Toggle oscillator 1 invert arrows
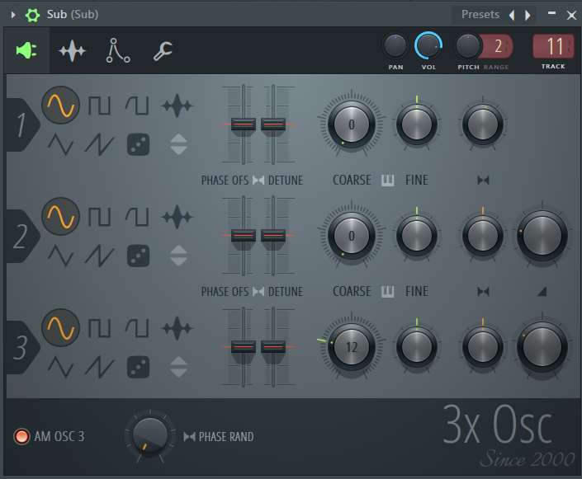Image resolution: width=582 pixels, height=479 pixels. [178, 144]
